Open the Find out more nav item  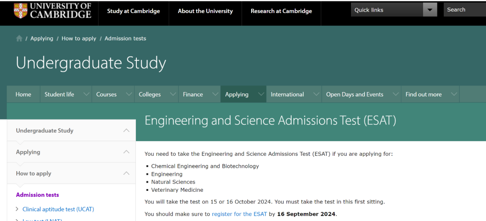point(423,94)
